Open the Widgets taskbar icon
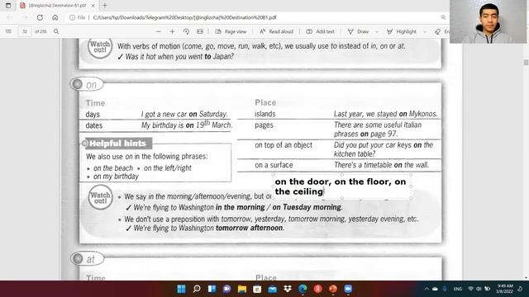Image resolution: width=529 pixels, height=297 pixels. pos(212,289)
